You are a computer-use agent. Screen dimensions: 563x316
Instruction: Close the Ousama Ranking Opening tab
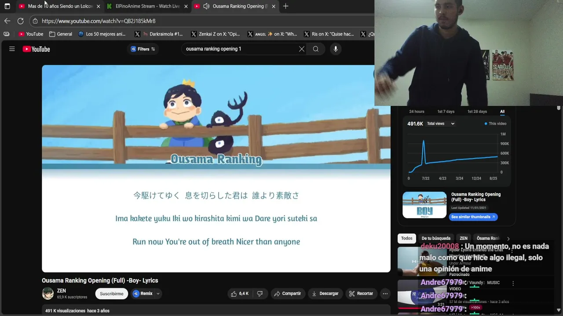(x=274, y=6)
